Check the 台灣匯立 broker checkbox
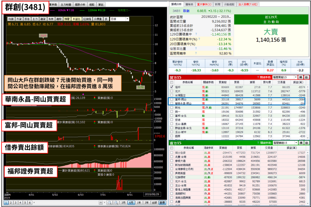The height and width of the screenshot is (207, 311). pyautogui.click(x=172, y=95)
